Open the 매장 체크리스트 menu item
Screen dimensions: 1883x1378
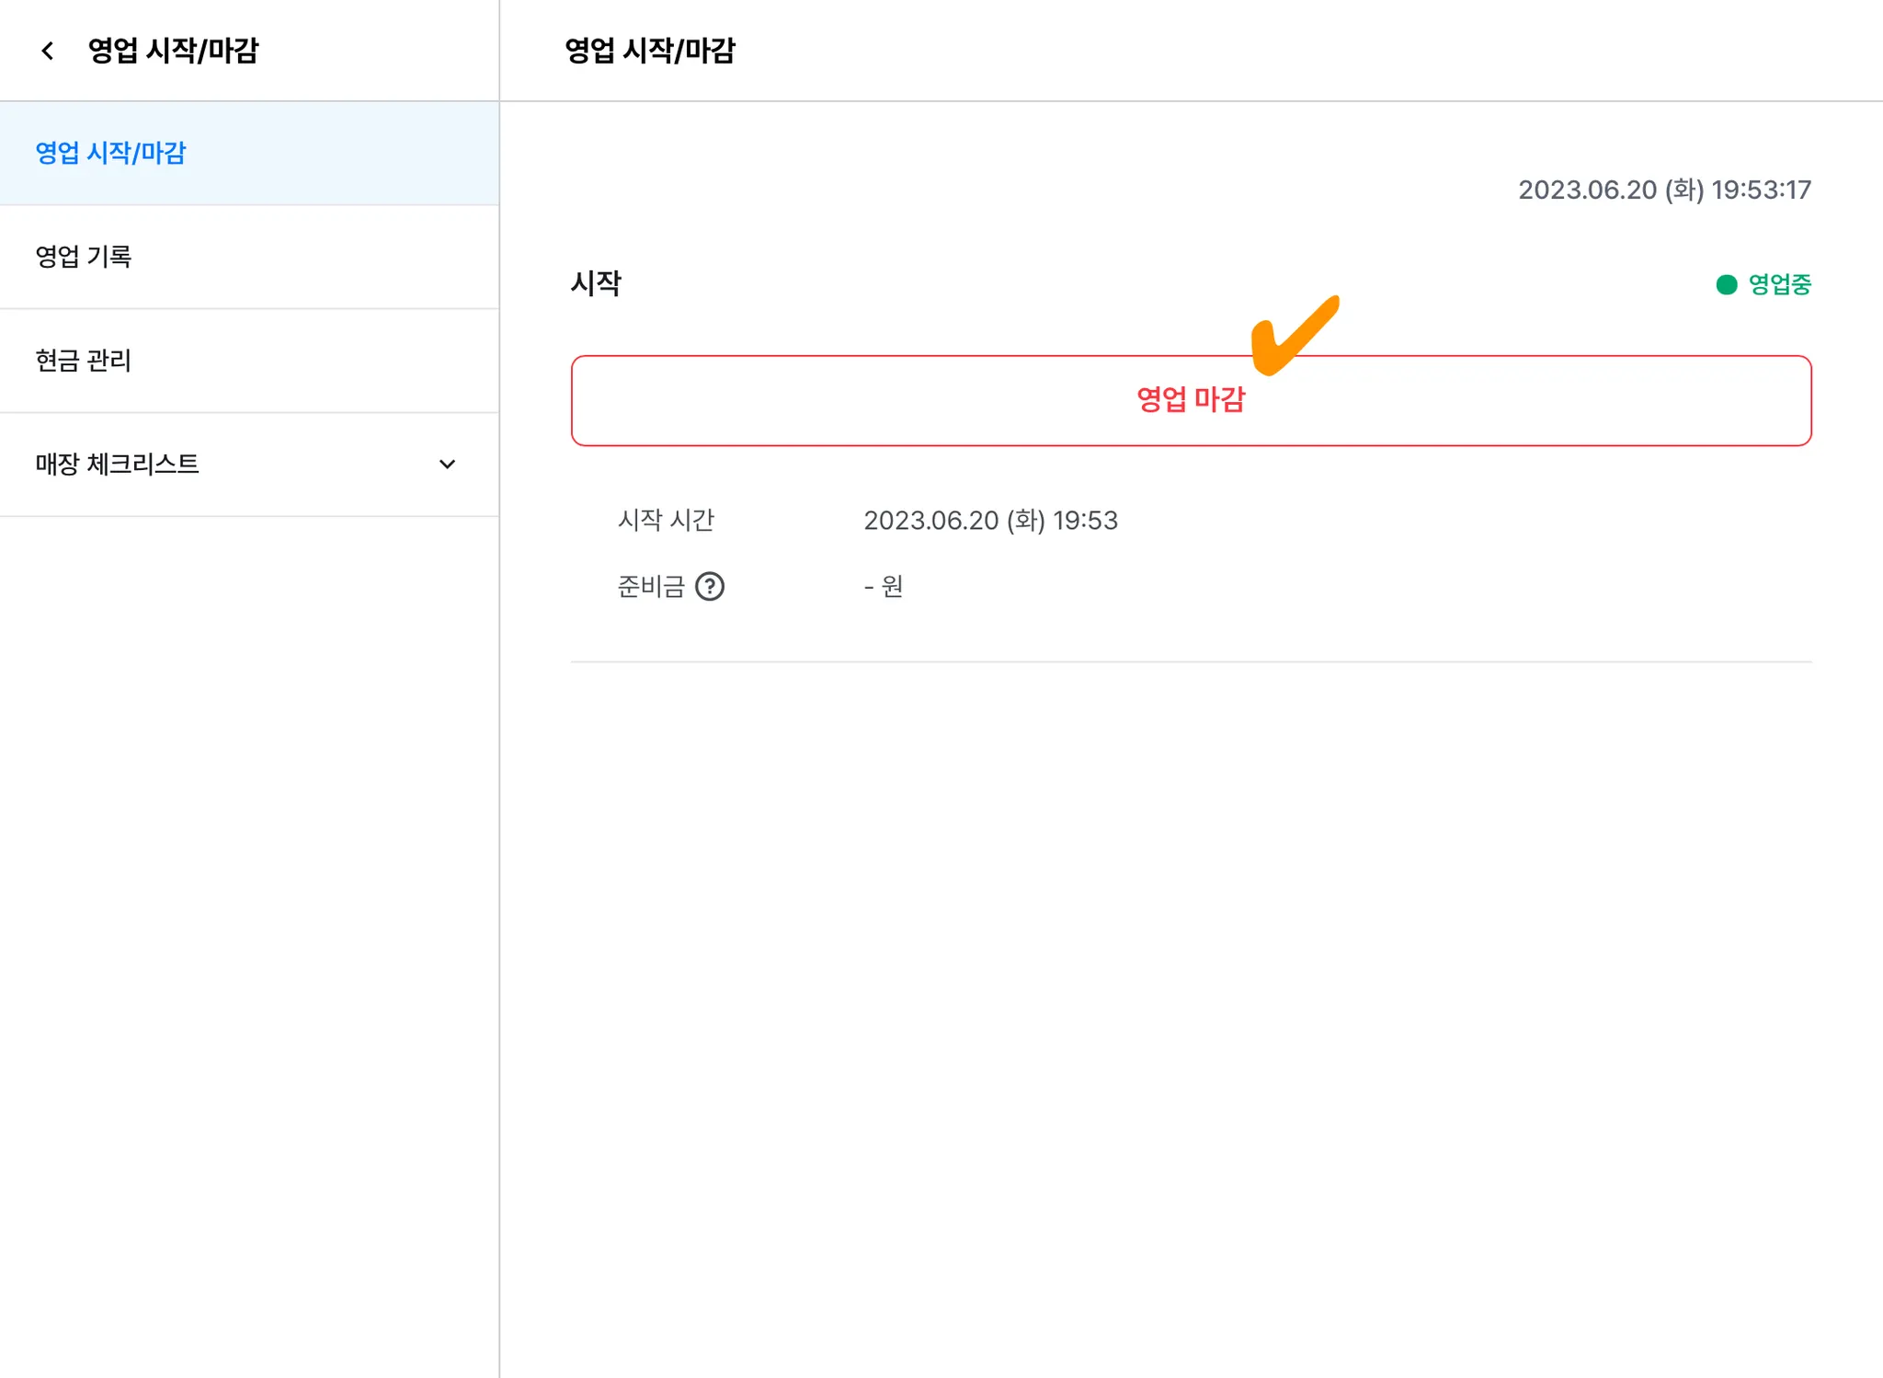118,465
